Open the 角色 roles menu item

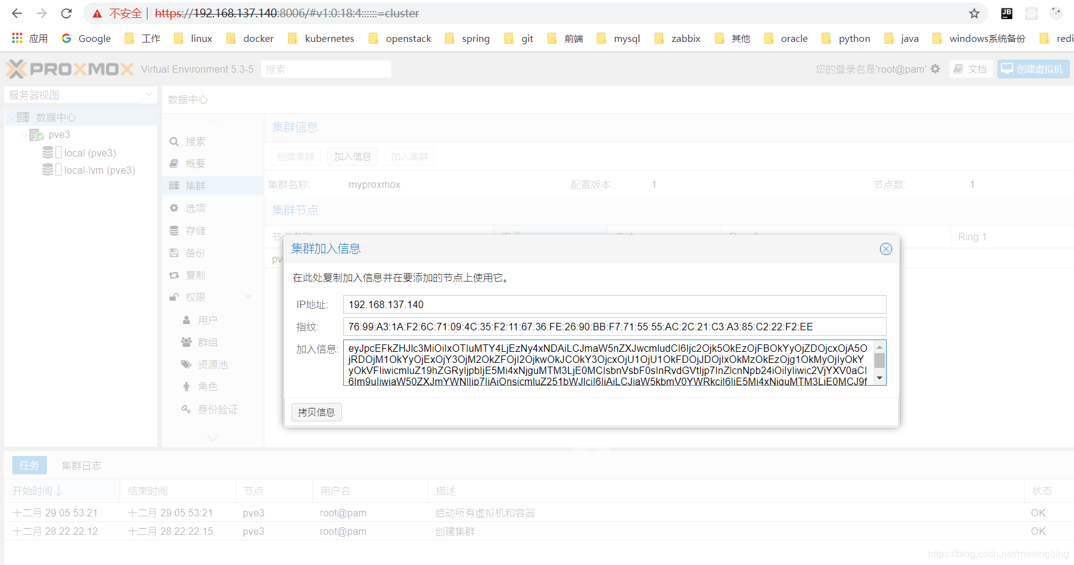pyautogui.click(x=213, y=387)
